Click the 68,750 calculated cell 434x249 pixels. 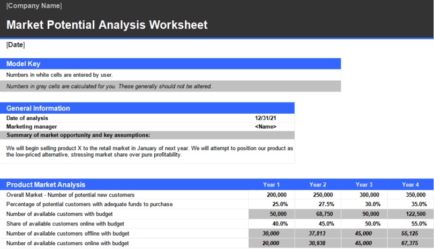[318, 214]
